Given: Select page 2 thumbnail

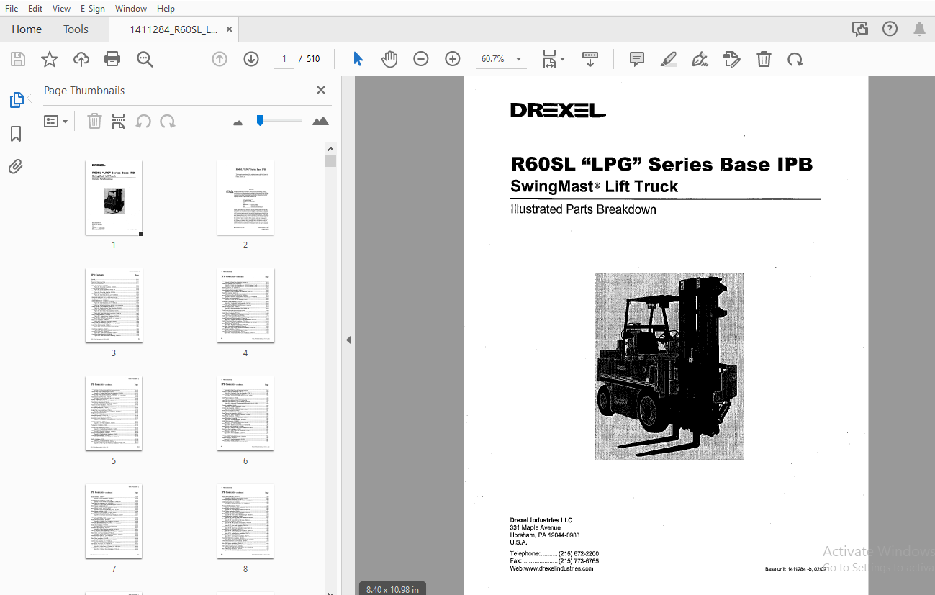Looking at the screenshot, I should [245, 198].
